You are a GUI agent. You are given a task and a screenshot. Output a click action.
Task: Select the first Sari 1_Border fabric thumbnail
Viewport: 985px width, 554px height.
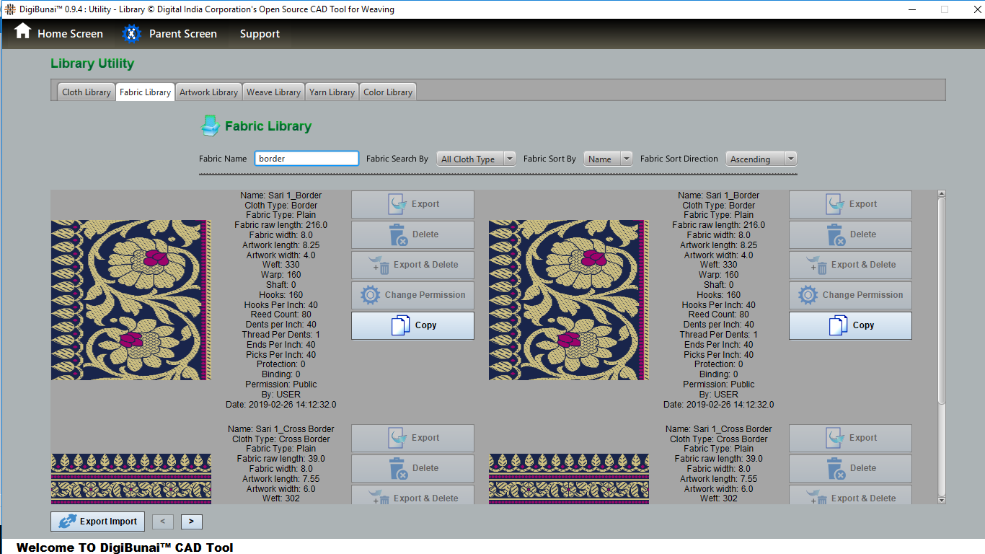[x=131, y=300]
